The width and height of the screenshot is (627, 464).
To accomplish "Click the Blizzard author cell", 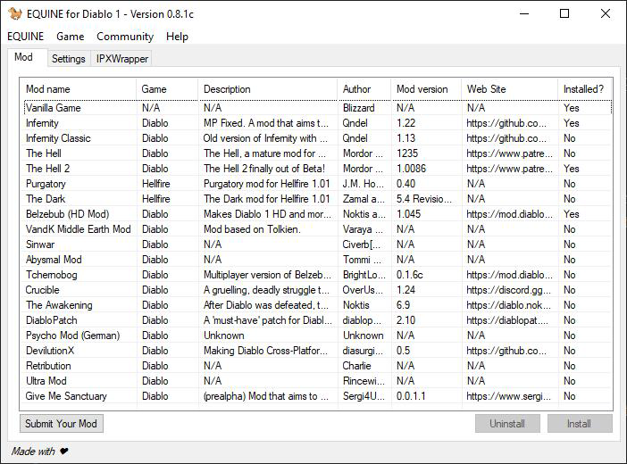I will pyautogui.click(x=359, y=108).
